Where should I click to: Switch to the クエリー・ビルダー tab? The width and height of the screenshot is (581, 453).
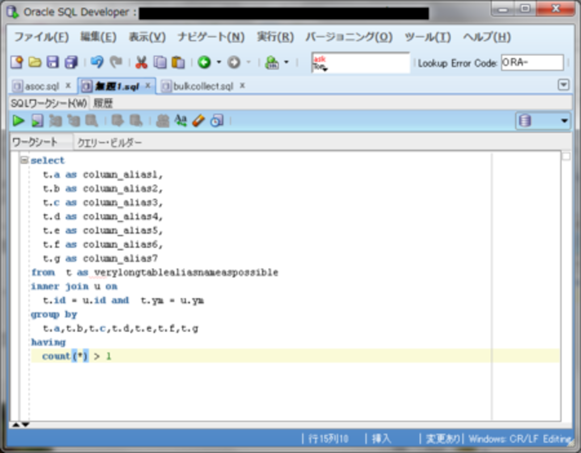(109, 143)
